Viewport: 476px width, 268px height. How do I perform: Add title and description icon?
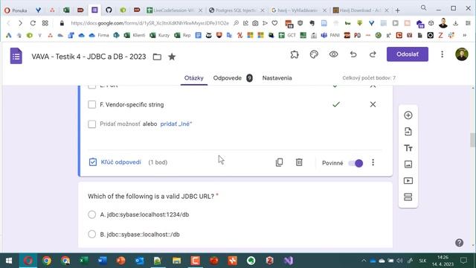[408, 148]
